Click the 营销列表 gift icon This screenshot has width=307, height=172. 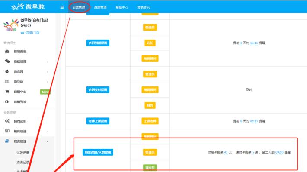pos(7,101)
